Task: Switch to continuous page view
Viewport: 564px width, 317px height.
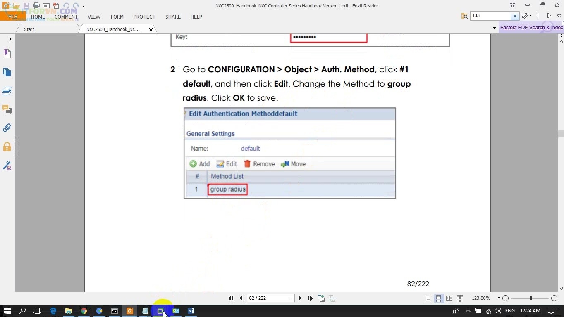Action: pos(438,298)
